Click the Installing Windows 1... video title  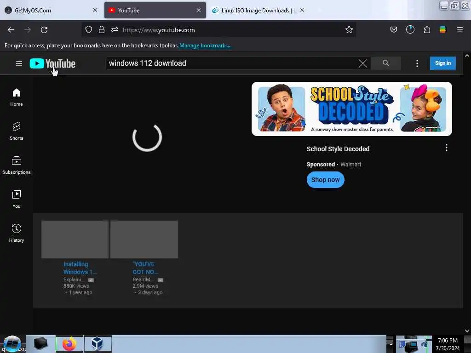80,268
